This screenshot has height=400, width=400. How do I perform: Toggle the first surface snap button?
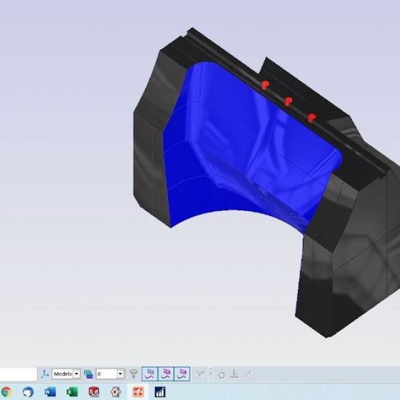click(x=150, y=374)
